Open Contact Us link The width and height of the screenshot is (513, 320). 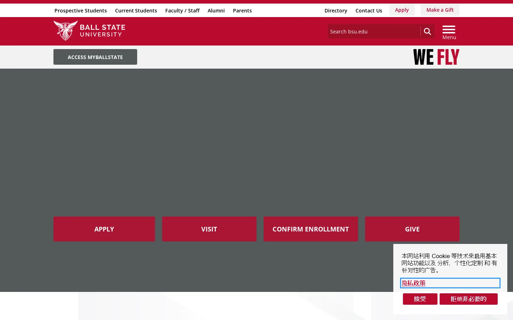coord(369,11)
